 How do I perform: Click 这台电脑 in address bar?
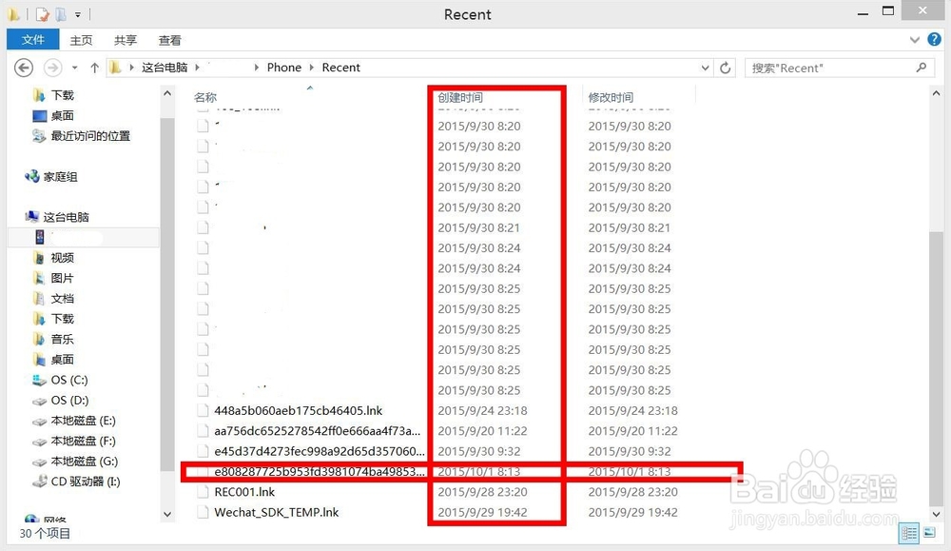165,68
